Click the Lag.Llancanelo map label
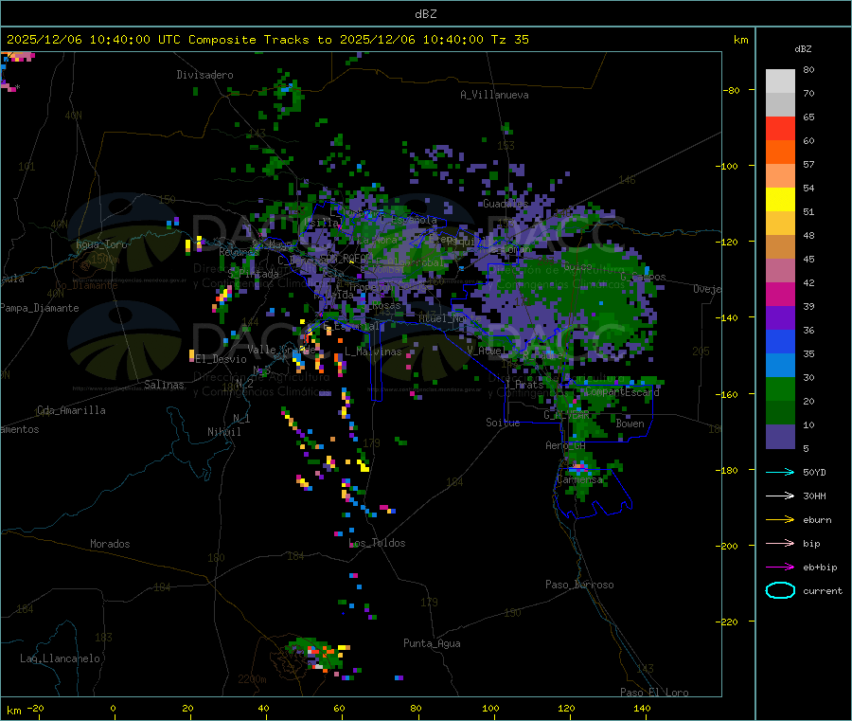This screenshot has width=852, height=721. click(x=61, y=658)
